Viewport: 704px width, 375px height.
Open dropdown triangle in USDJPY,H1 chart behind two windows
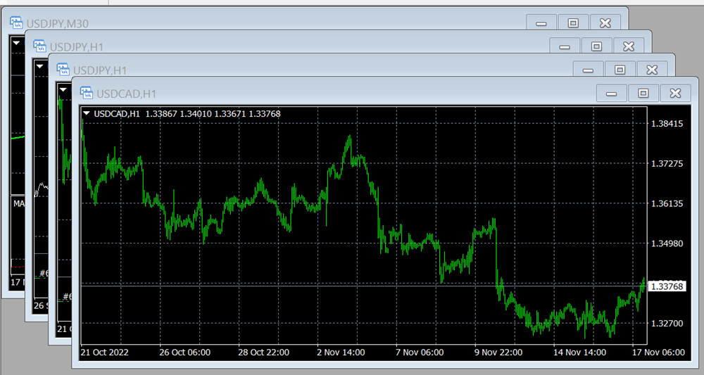40,66
